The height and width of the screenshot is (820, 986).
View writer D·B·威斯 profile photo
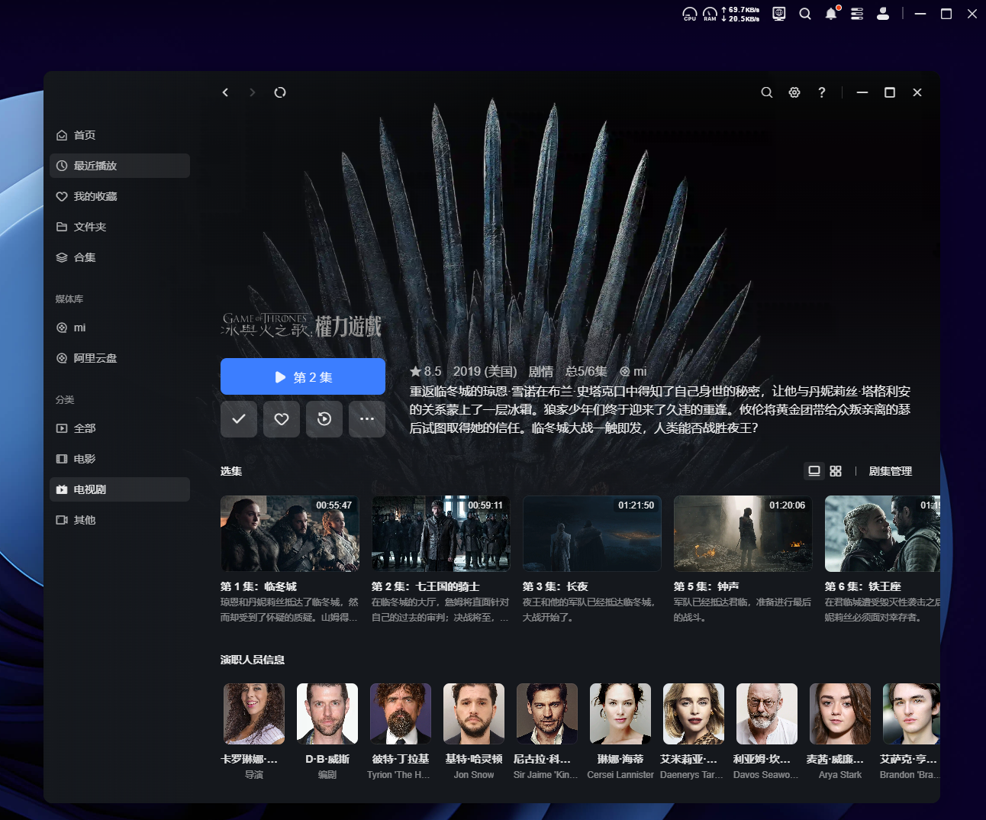(x=327, y=714)
